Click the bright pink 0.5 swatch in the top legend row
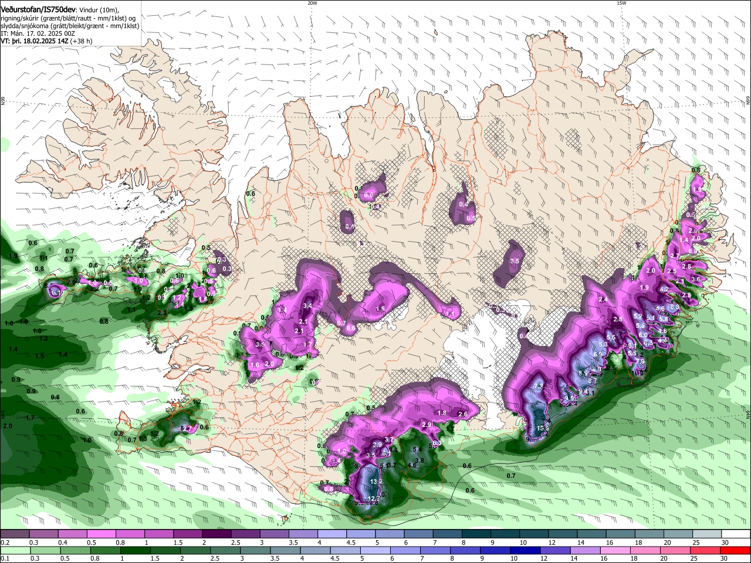The height and width of the screenshot is (563, 751). pyautogui.click(x=101, y=534)
